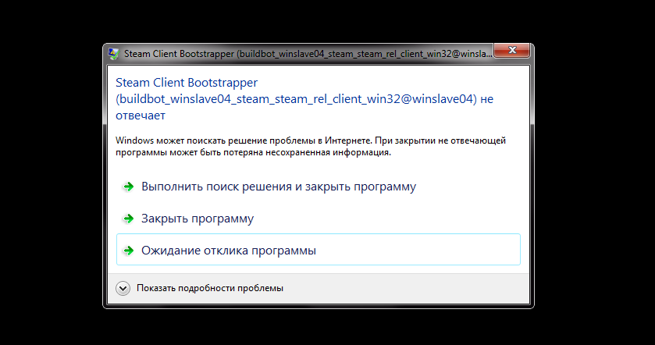655x345 pixels.
Task: Click the blue "Steam Client Bootstrapper" heading
Action: click(x=187, y=82)
